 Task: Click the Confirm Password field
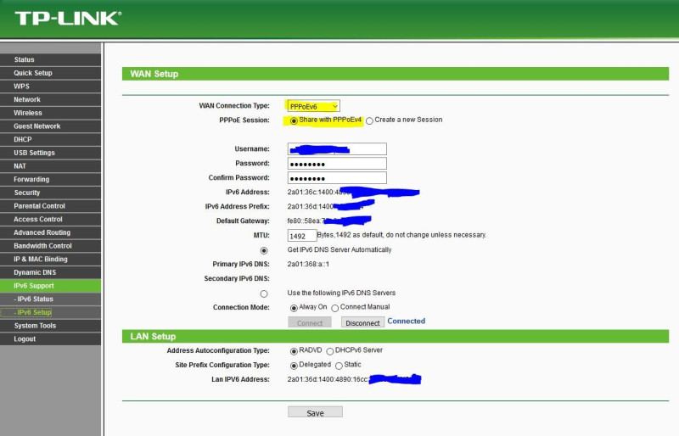point(337,177)
